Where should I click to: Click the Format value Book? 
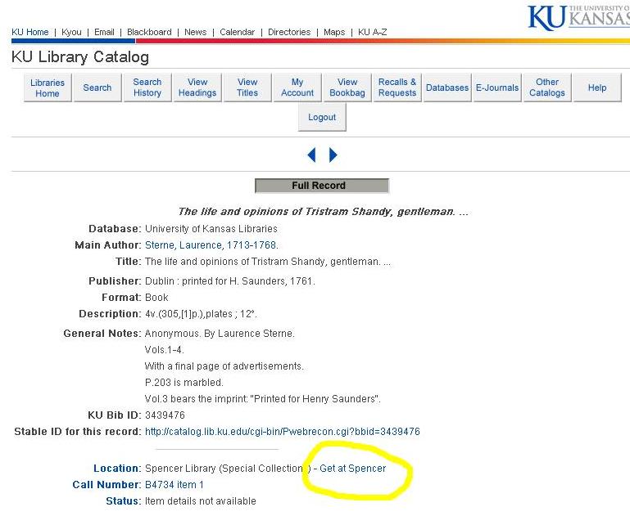pos(156,298)
